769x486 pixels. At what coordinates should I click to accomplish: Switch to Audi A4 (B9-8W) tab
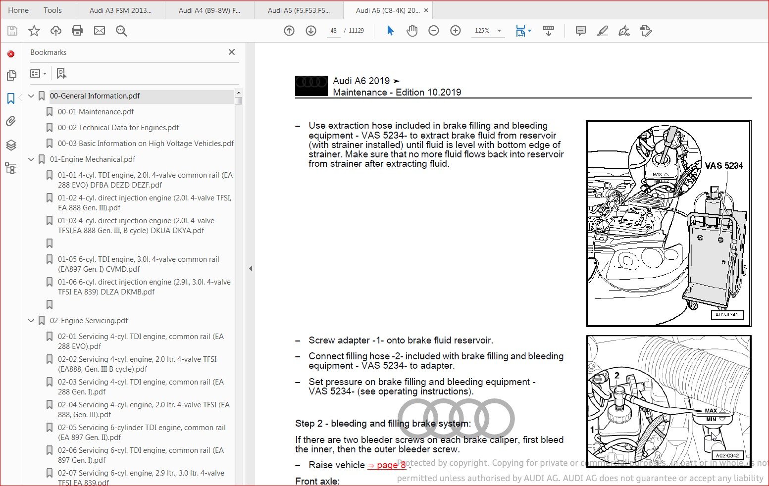209,10
